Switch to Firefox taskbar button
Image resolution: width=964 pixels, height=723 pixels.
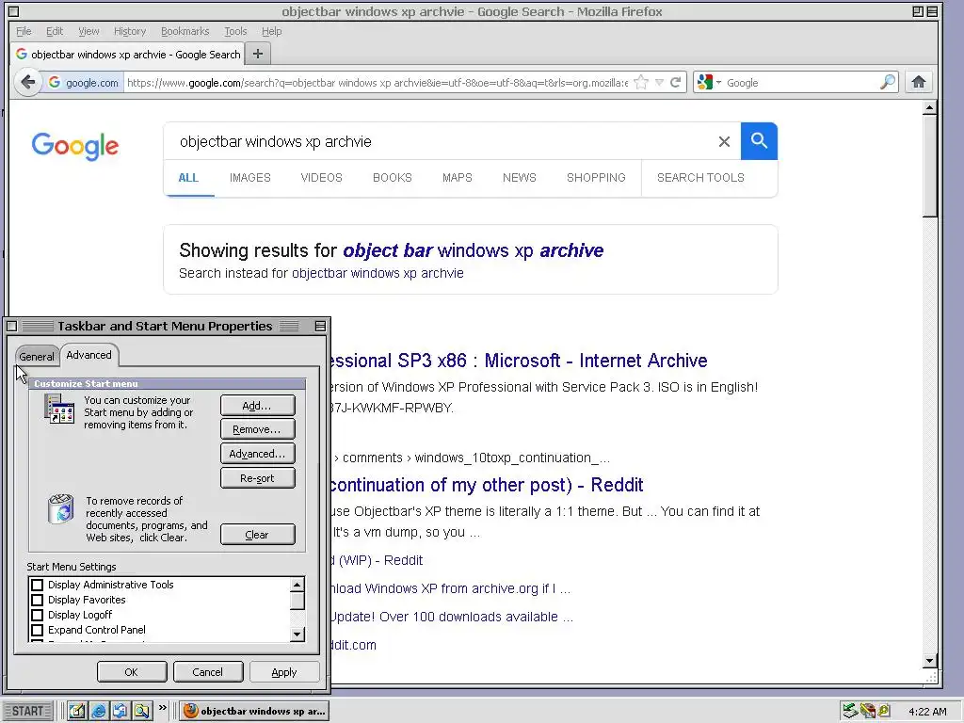coord(254,711)
